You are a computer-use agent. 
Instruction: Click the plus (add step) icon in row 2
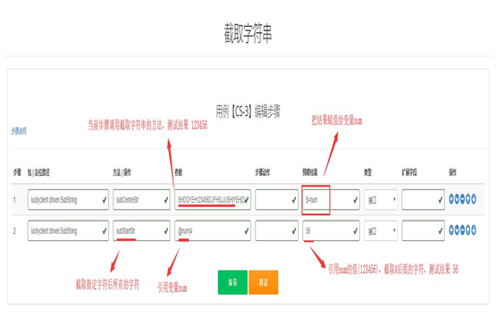pyautogui.click(x=451, y=229)
